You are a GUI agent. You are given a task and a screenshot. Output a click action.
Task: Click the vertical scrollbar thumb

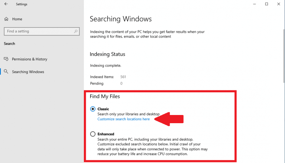(284, 55)
